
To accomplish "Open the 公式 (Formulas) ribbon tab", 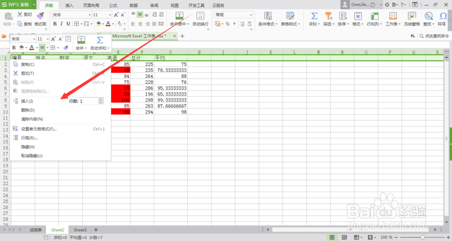I will click(x=113, y=5).
